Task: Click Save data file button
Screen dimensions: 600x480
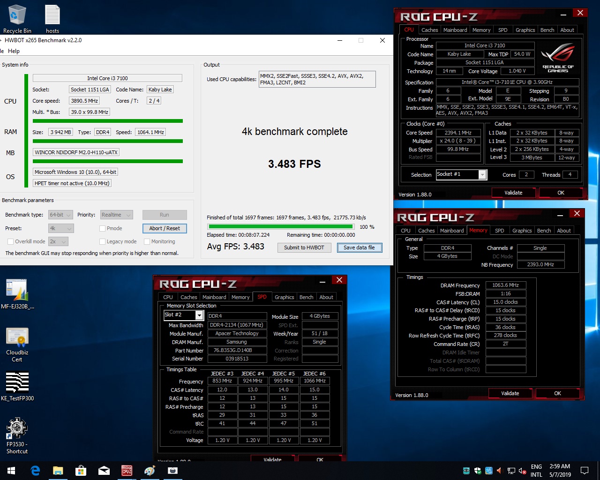Action: (359, 247)
